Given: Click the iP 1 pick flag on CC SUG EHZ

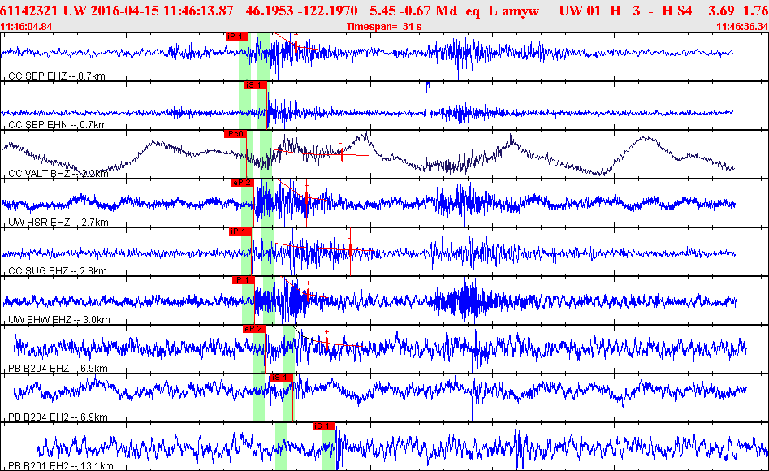Looking at the screenshot, I should 240,231.
